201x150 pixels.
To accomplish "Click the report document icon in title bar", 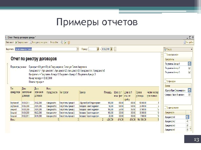I will (x=6, y=37).
